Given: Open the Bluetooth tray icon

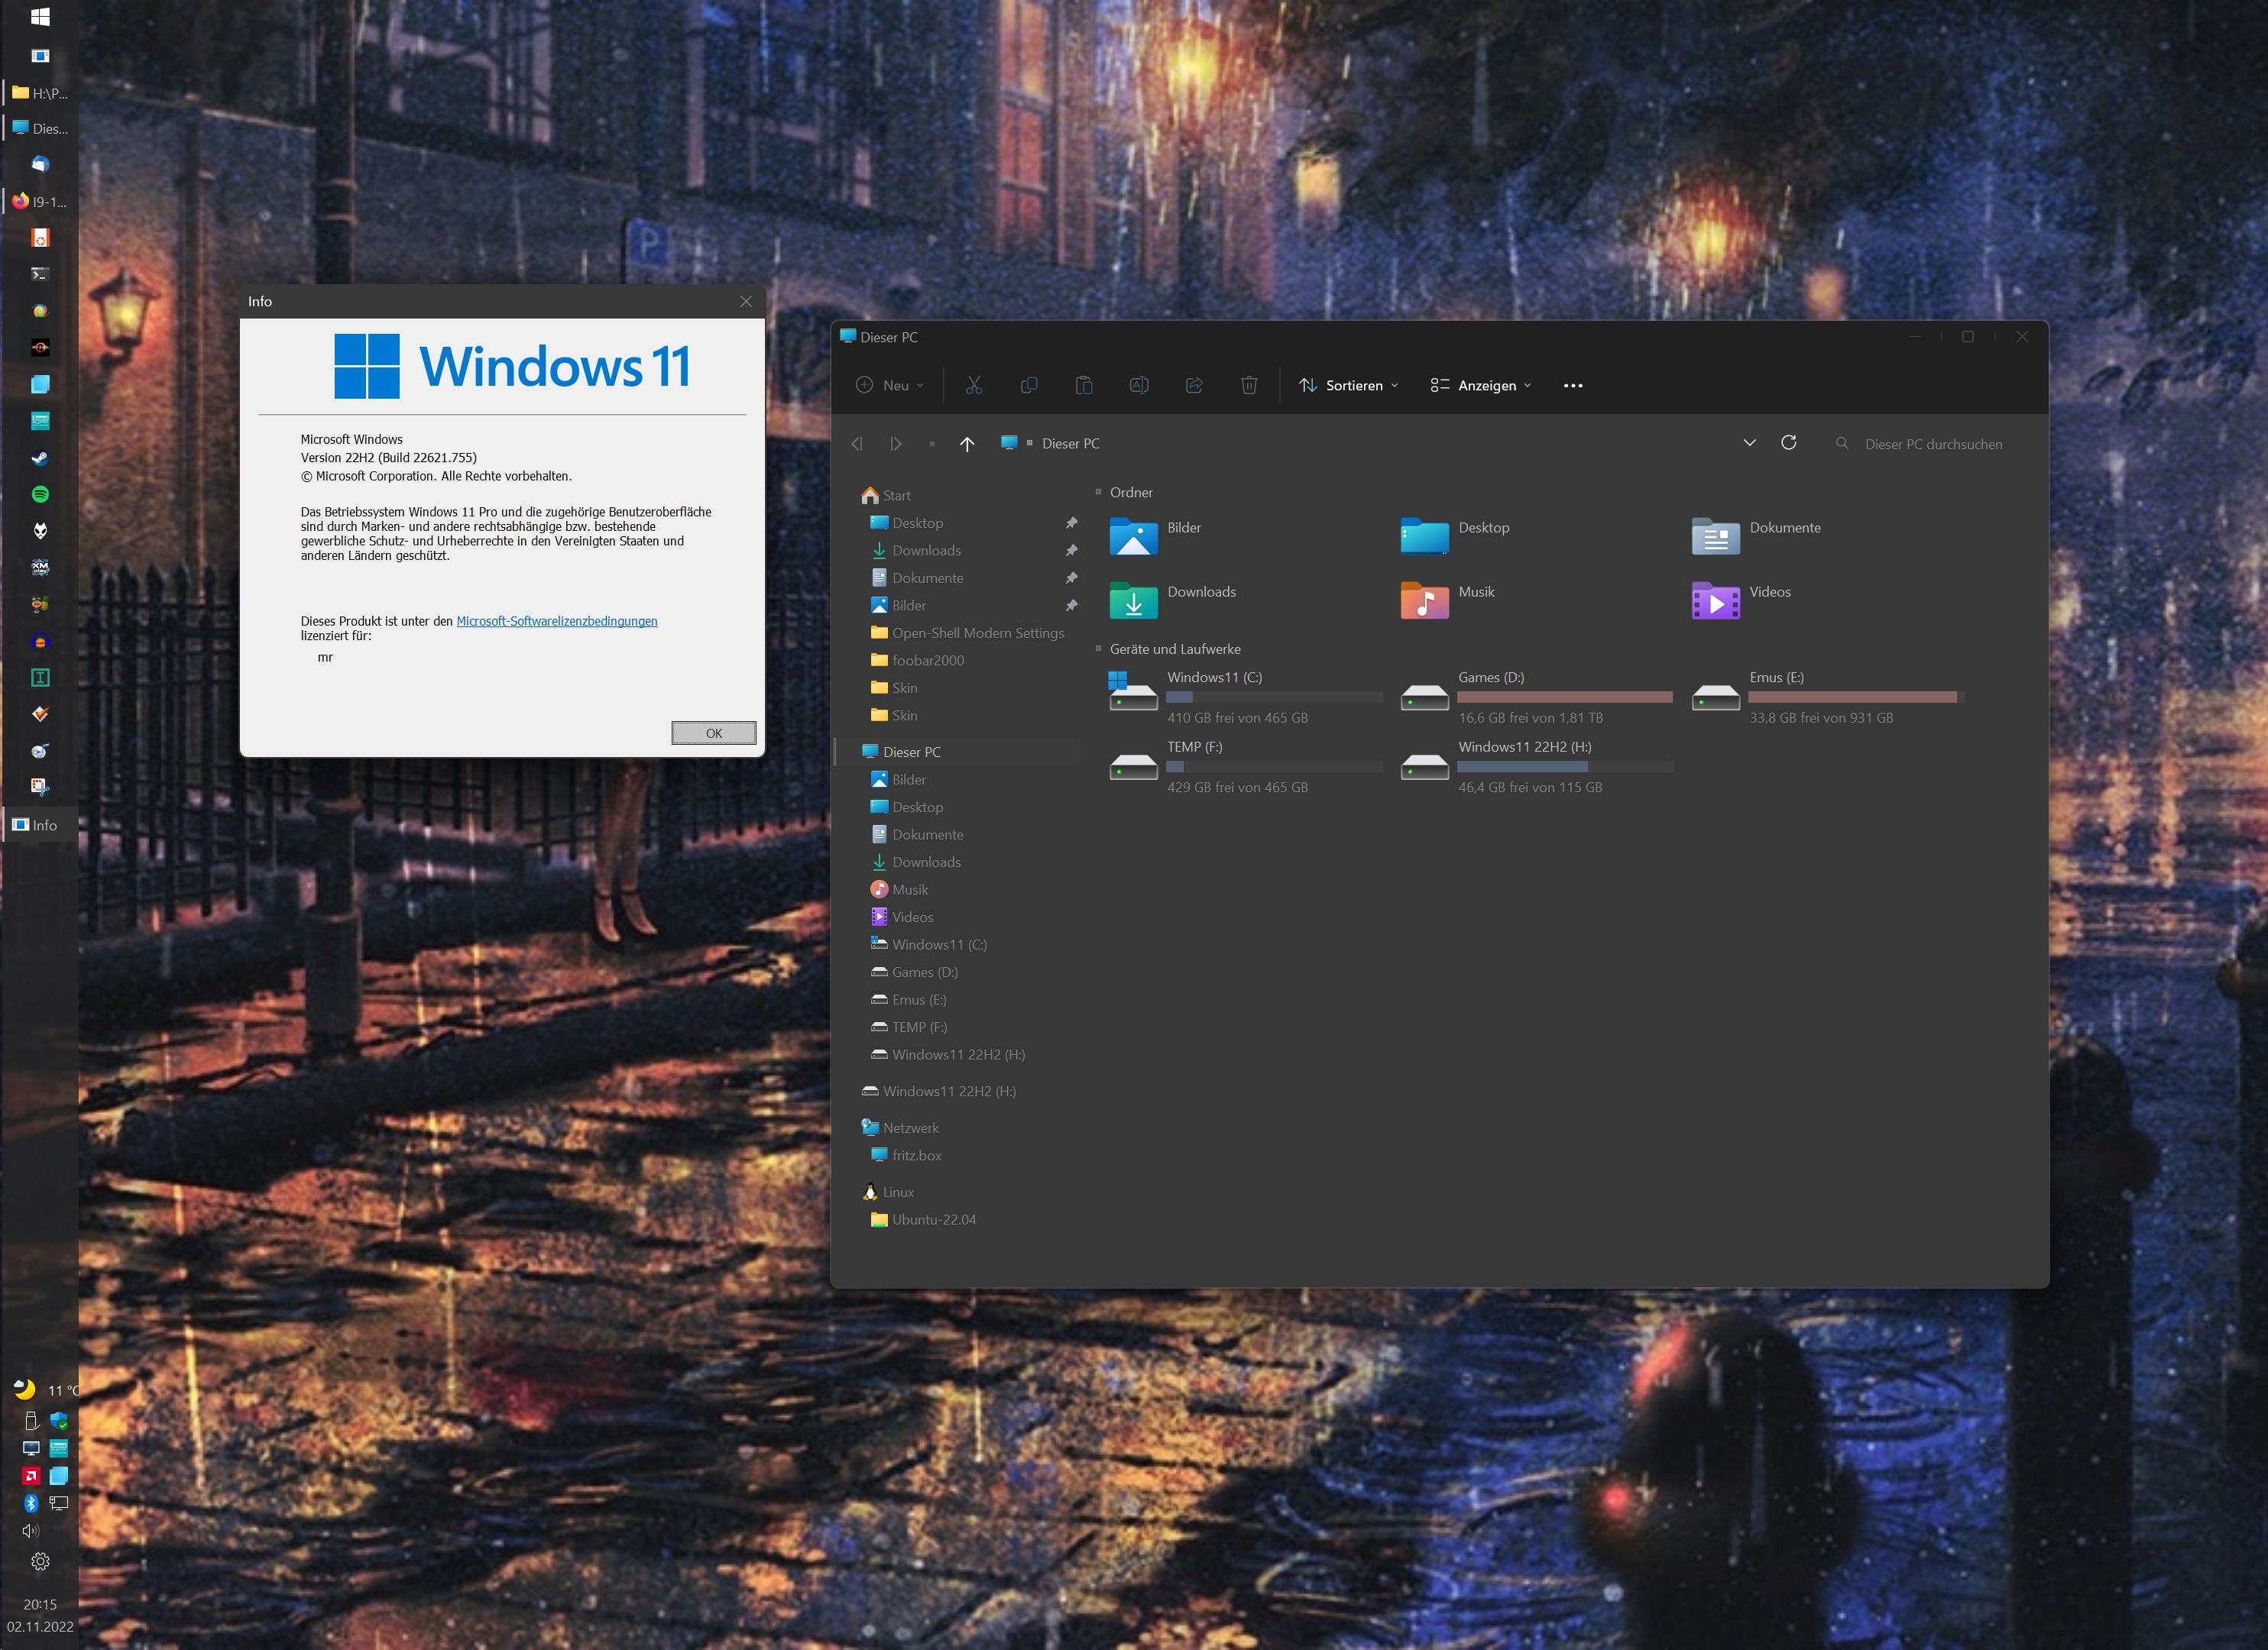Looking at the screenshot, I should click(31, 1503).
